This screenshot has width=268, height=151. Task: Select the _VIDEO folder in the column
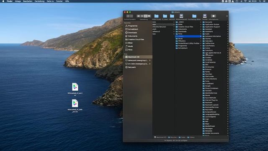click(188, 22)
